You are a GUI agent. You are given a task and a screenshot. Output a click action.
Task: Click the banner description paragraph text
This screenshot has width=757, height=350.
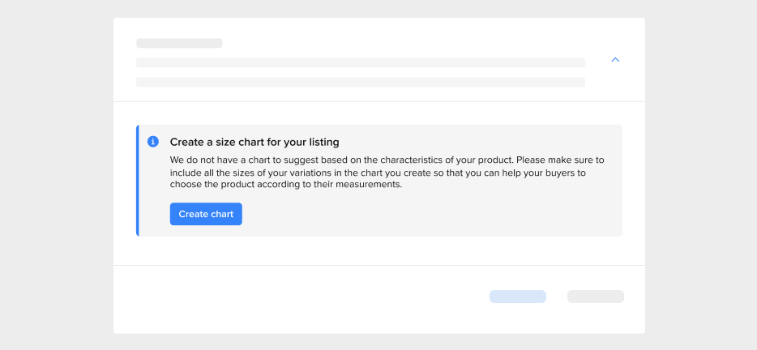click(x=387, y=172)
